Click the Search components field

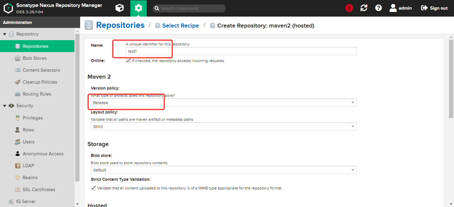pos(189,8)
